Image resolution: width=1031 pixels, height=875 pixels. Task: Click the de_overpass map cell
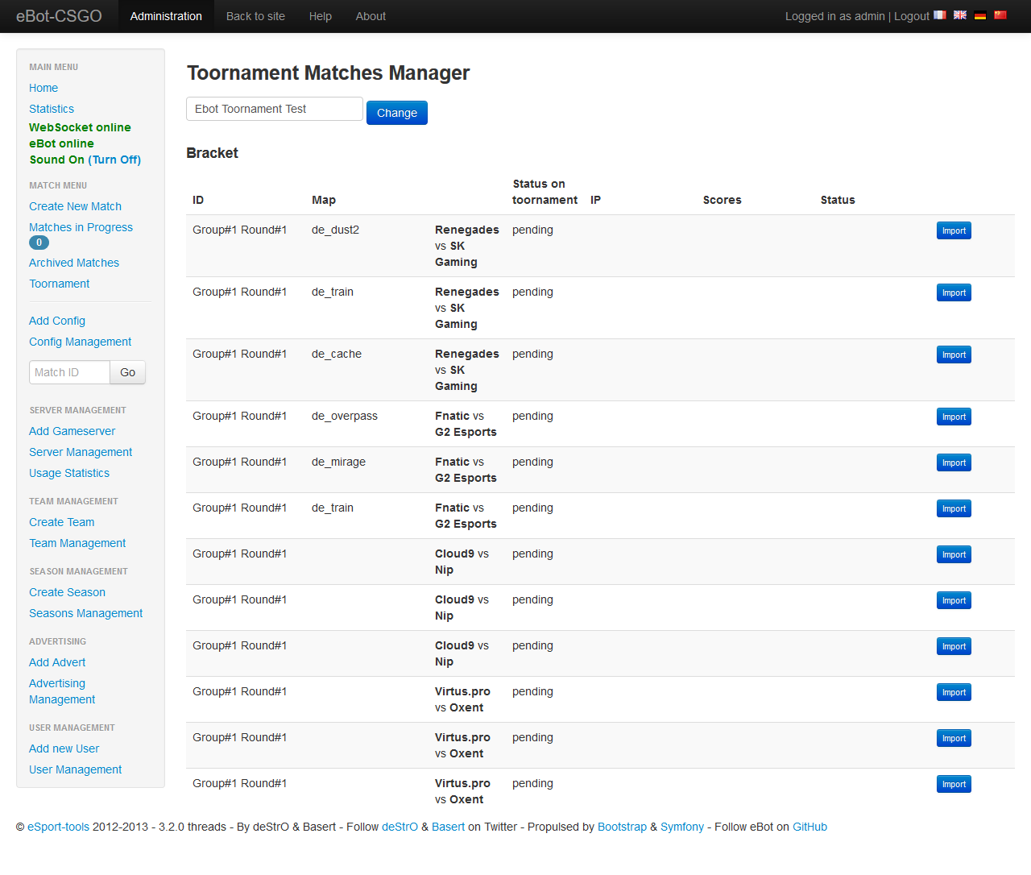pos(345,416)
